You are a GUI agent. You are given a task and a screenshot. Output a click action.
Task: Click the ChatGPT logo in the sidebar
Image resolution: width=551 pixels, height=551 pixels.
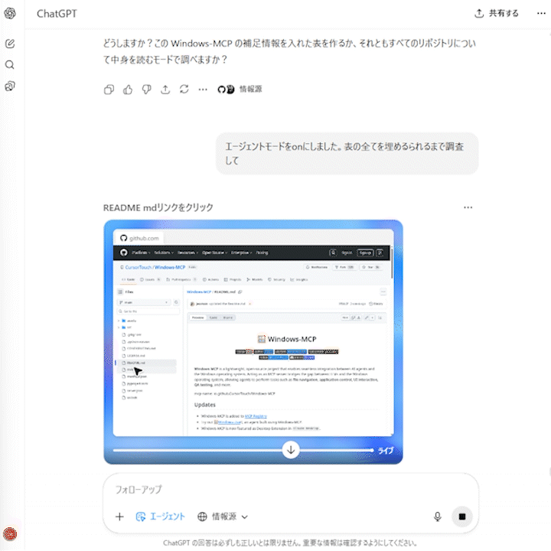point(10,13)
